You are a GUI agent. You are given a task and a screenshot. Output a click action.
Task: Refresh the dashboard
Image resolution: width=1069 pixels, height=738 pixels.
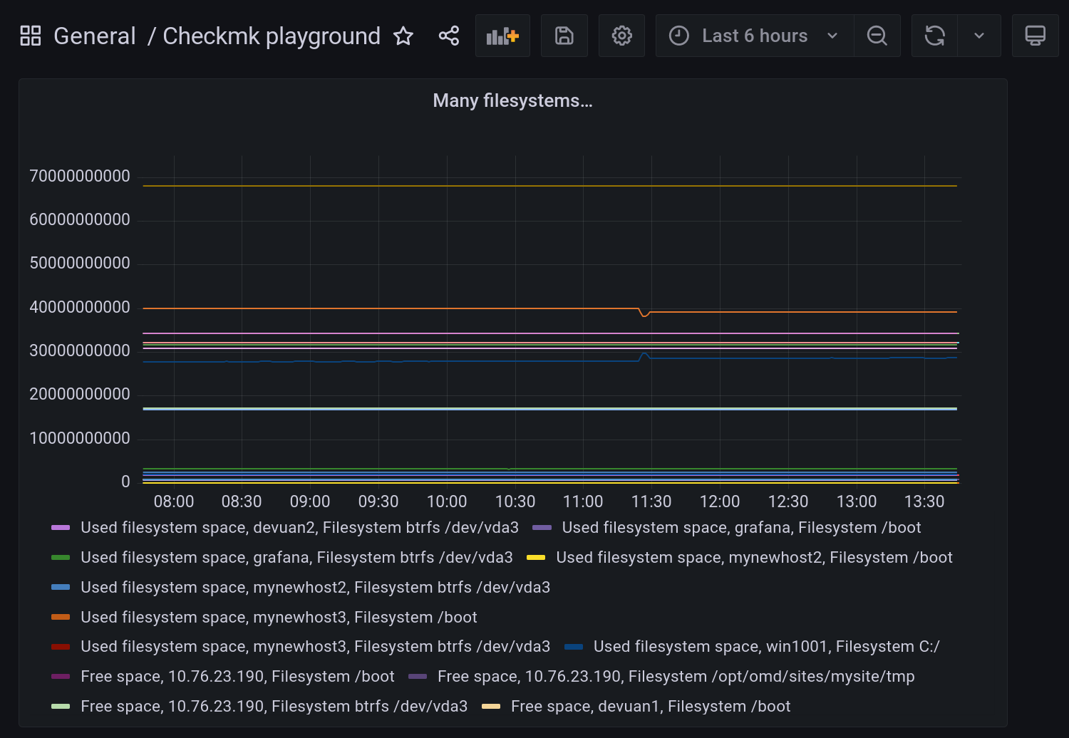coord(934,36)
